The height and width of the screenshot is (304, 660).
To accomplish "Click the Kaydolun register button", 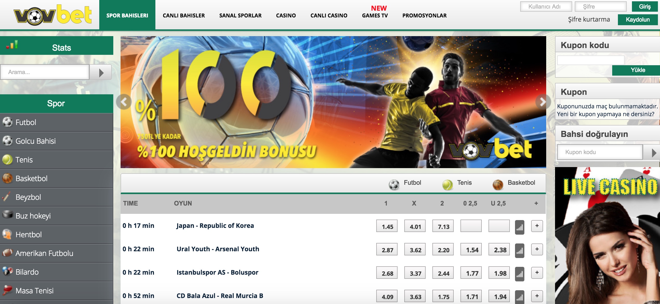I will pyautogui.click(x=638, y=20).
